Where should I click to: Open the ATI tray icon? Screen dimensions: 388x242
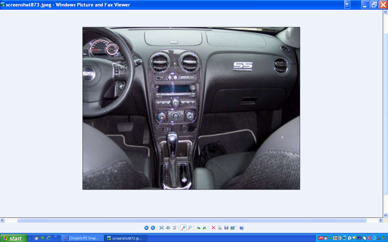[x=321, y=238]
